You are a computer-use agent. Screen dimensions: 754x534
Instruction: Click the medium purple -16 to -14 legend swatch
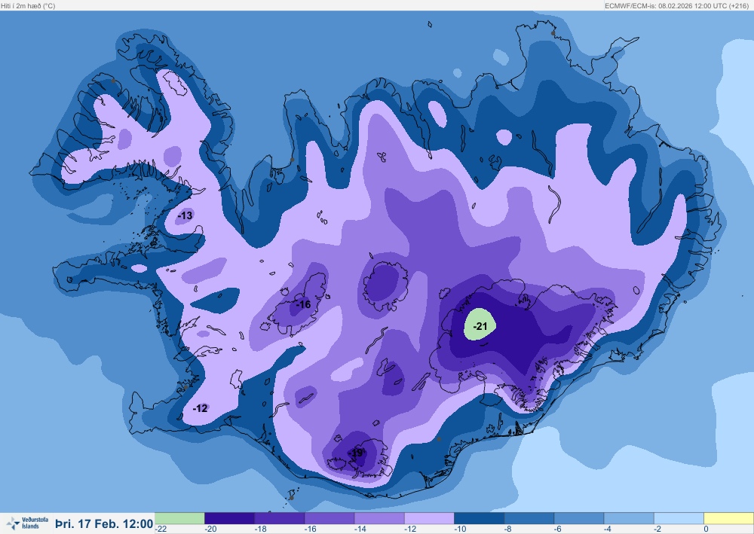point(329,518)
